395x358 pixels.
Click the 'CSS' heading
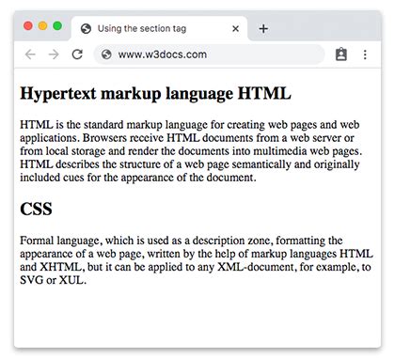[x=36, y=209]
